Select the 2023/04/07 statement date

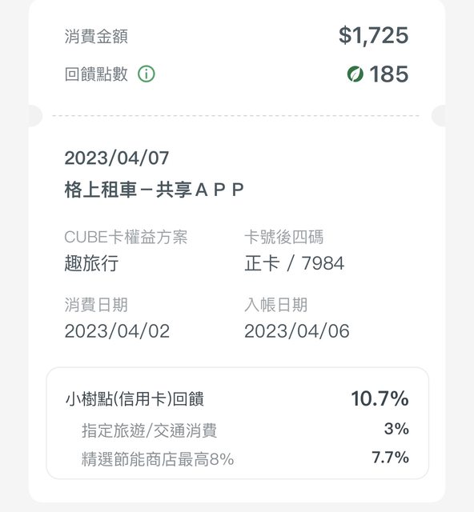(x=117, y=158)
